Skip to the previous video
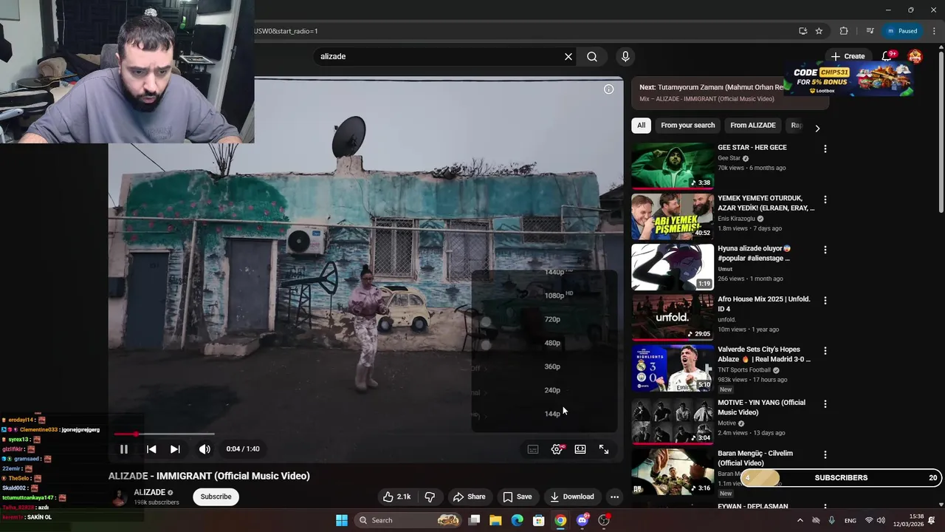 (x=151, y=449)
